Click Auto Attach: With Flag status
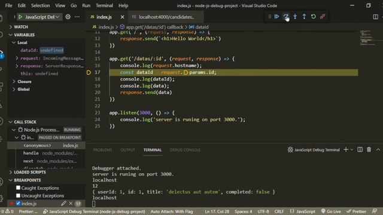The width and height of the screenshot is (383, 215). coord(172,211)
